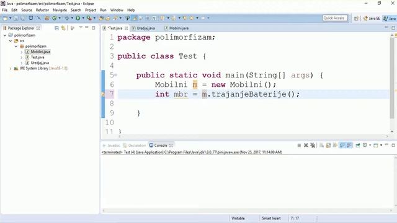Run the program with green Run button
The image size is (397, 223).
pos(78,18)
